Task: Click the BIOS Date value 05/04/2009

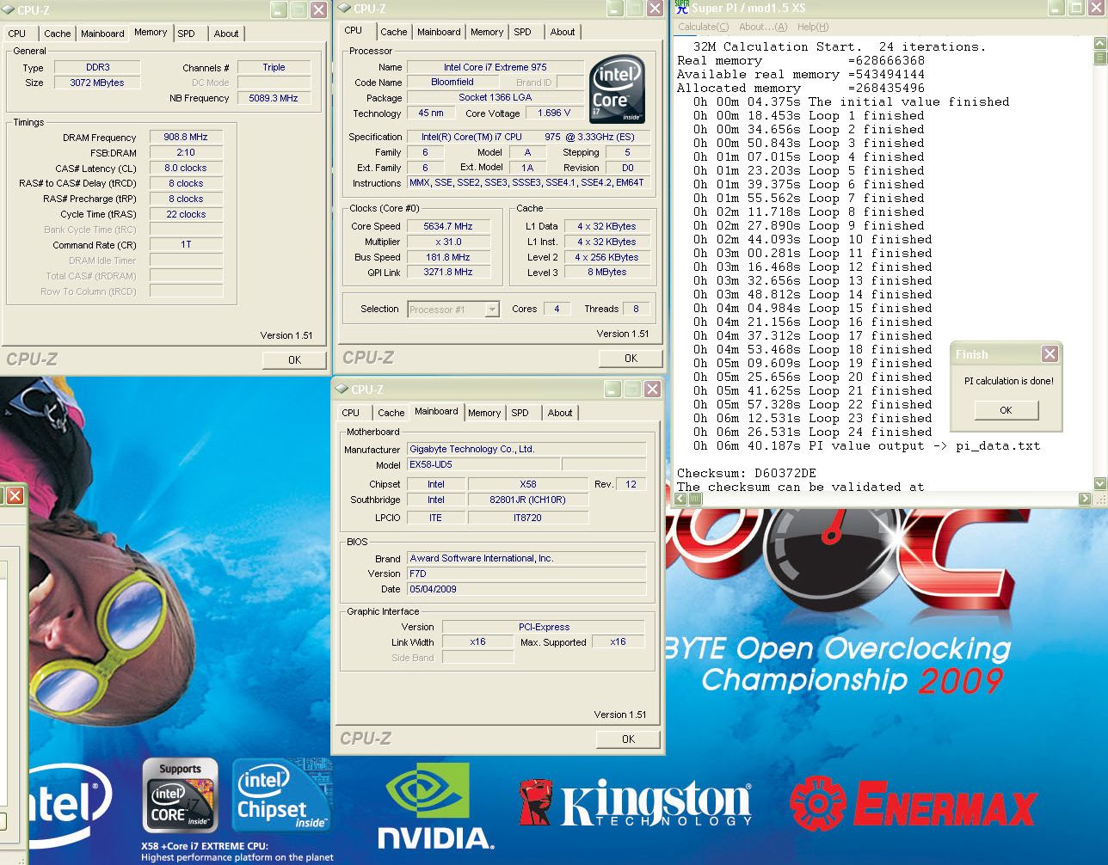Action: pyautogui.click(x=526, y=589)
